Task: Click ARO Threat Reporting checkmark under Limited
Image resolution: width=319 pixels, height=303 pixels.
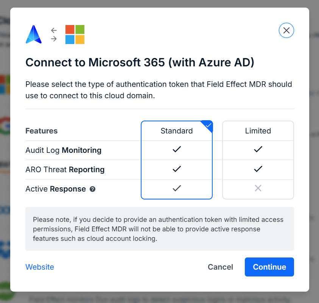Action: (258, 169)
